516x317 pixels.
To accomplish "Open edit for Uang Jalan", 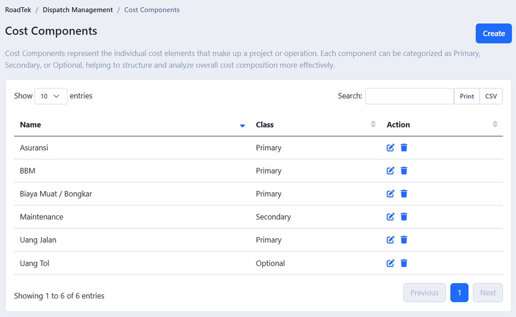I will (390, 240).
